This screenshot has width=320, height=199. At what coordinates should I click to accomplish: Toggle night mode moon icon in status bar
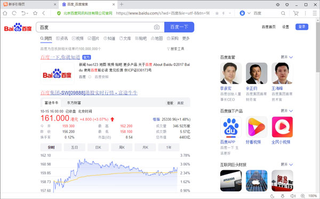[x=272, y=196]
